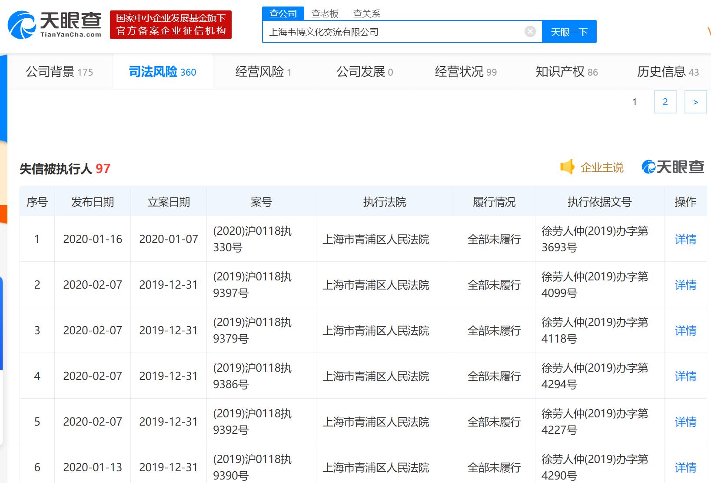
Task: Click the 序号 column header
Action: click(x=37, y=202)
